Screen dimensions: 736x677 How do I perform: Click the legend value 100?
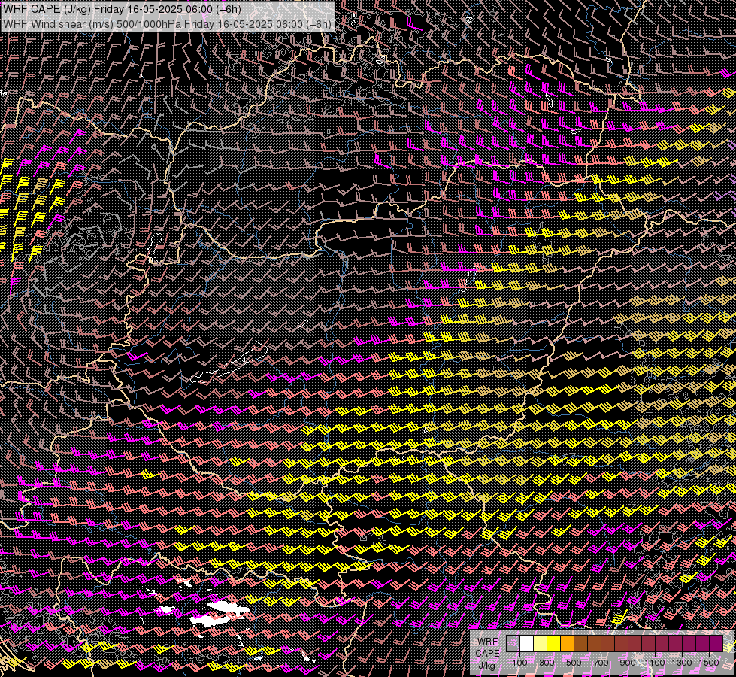pos(519,663)
